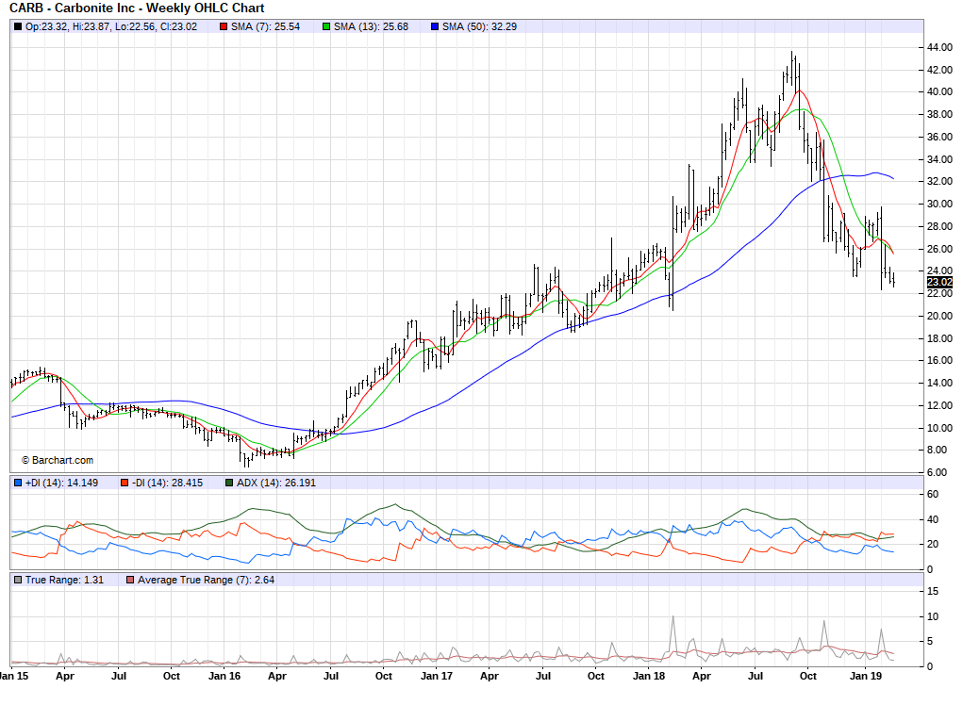Click the +DI (14): 14.149 label
Image resolution: width=963 pixels, height=705 pixels.
click(x=61, y=483)
